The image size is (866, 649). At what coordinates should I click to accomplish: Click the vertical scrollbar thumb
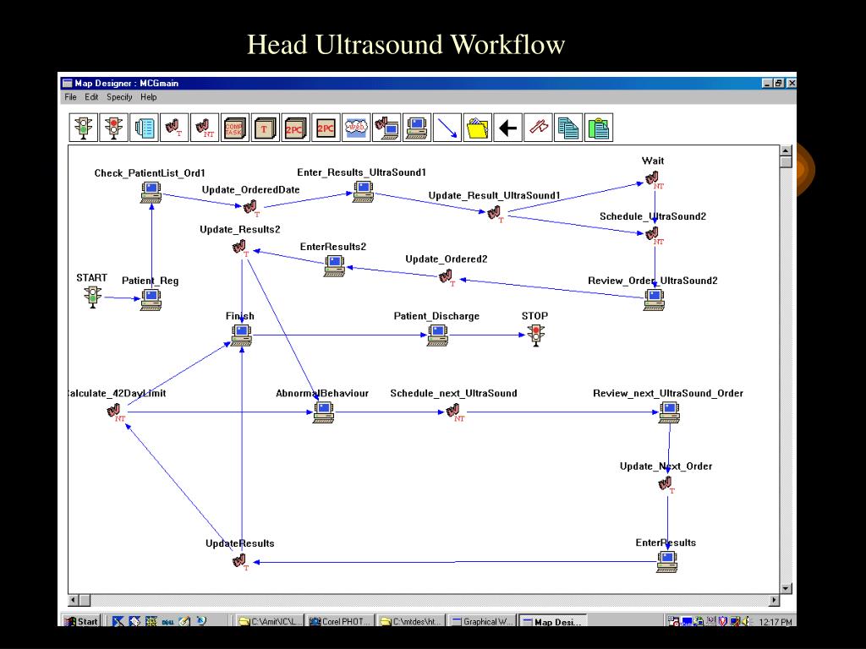coord(786,161)
